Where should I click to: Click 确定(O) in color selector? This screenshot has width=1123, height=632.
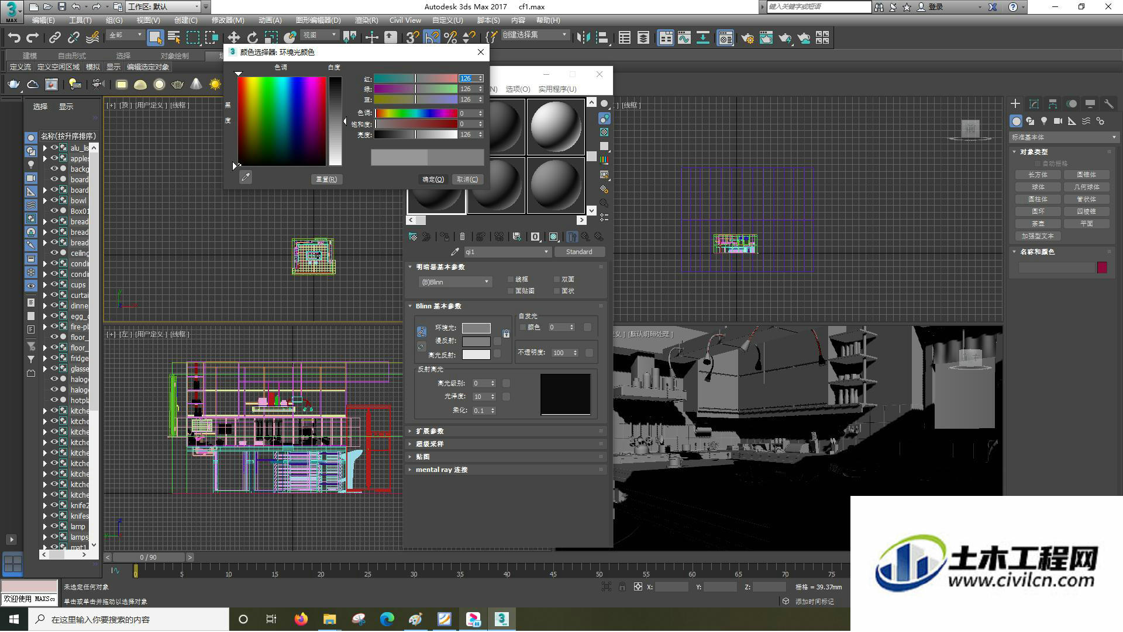[x=433, y=179]
